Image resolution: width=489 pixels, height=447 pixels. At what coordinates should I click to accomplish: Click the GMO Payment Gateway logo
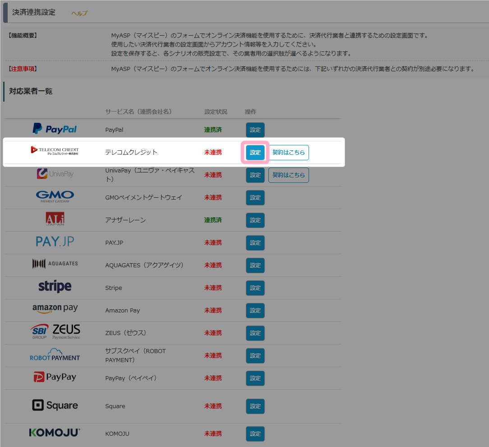55,196
